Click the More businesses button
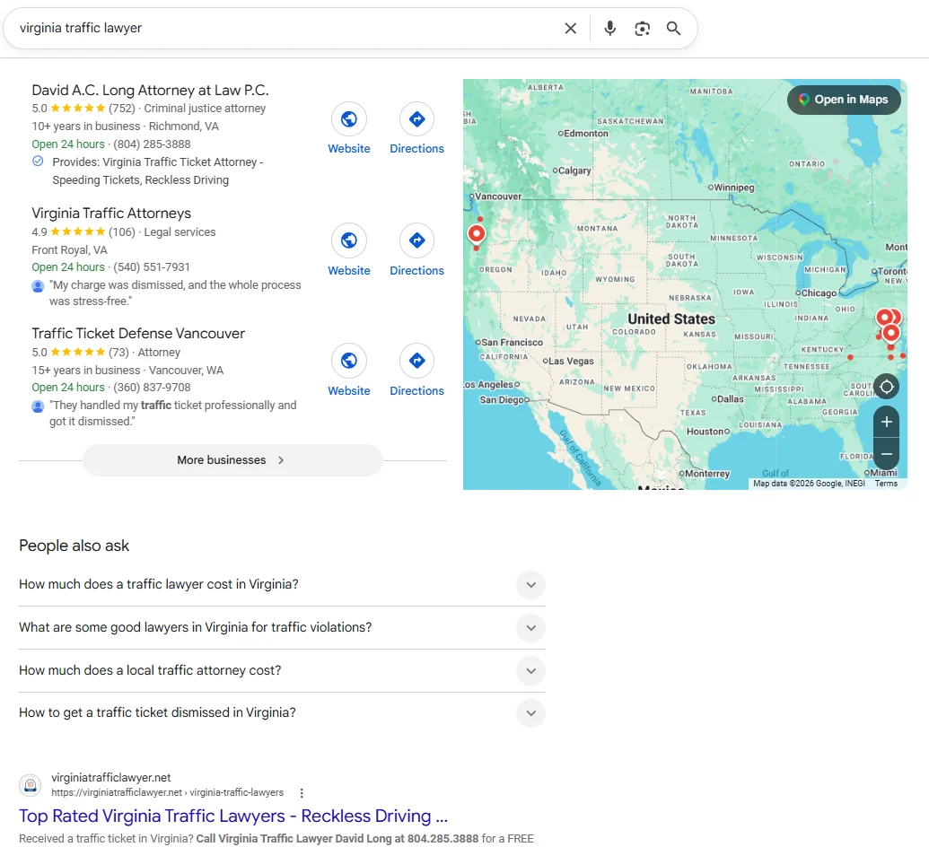The image size is (929, 847). click(x=232, y=460)
